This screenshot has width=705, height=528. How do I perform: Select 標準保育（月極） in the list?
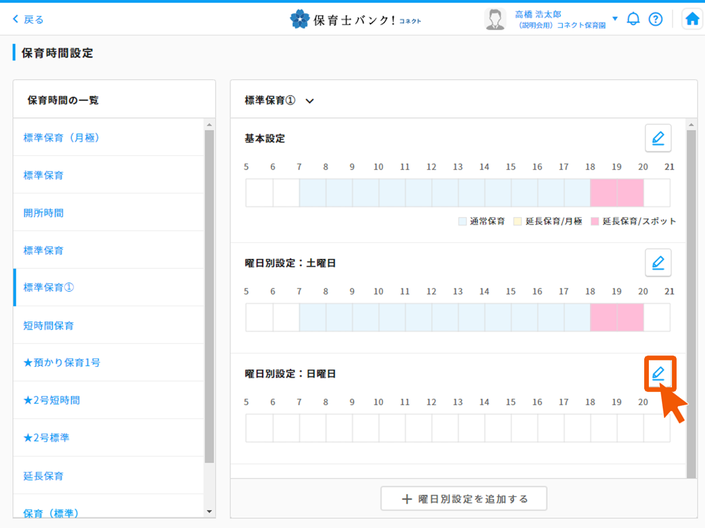pos(61,138)
